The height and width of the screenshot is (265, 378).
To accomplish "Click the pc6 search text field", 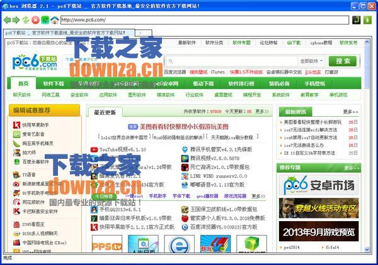I will click(231, 62).
